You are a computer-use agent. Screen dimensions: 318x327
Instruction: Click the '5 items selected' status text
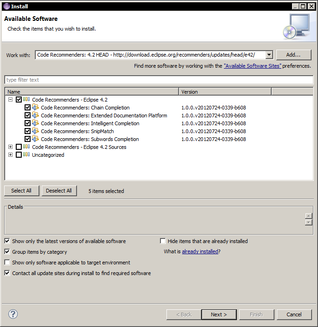106,191
